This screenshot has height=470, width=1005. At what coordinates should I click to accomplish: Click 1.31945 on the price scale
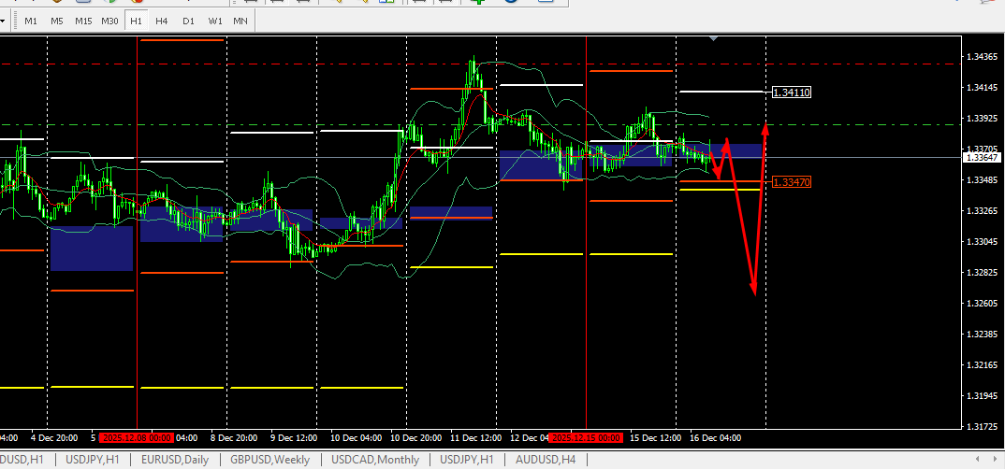(982, 396)
